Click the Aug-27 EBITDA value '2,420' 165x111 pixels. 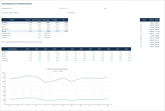click(x=130, y=54)
